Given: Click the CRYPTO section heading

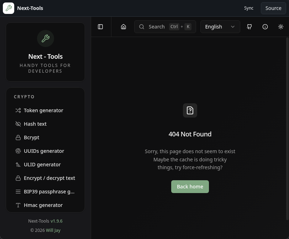Looking at the screenshot, I should (x=24, y=97).
